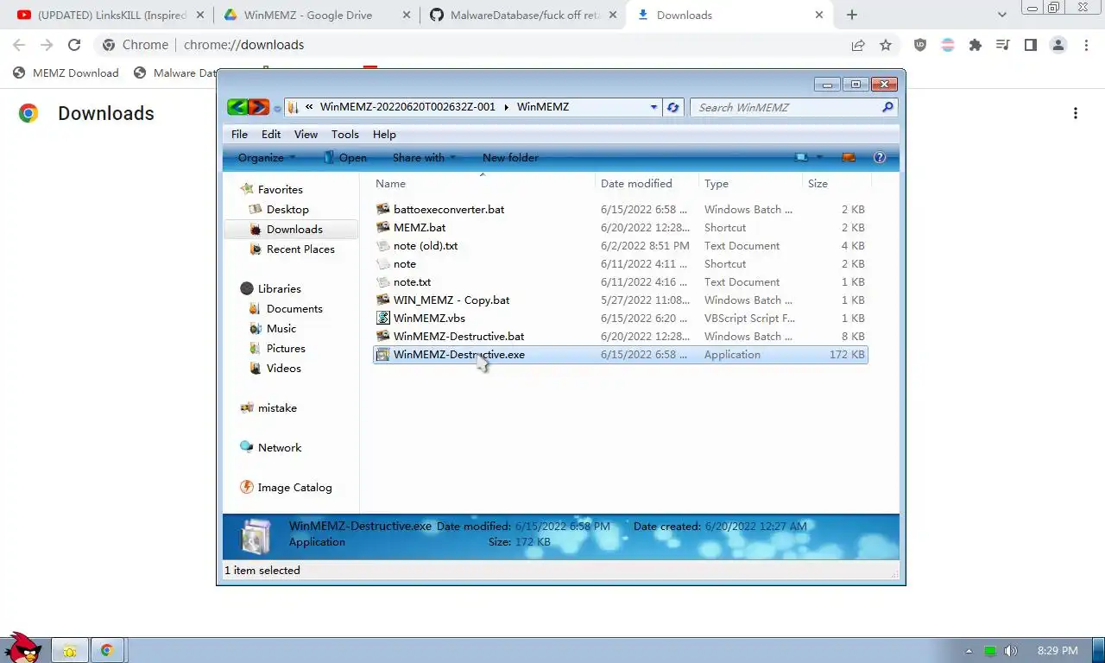
Task: Click the battoexeconverter.bat file icon
Action: pyautogui.click(x=384, y=209)
